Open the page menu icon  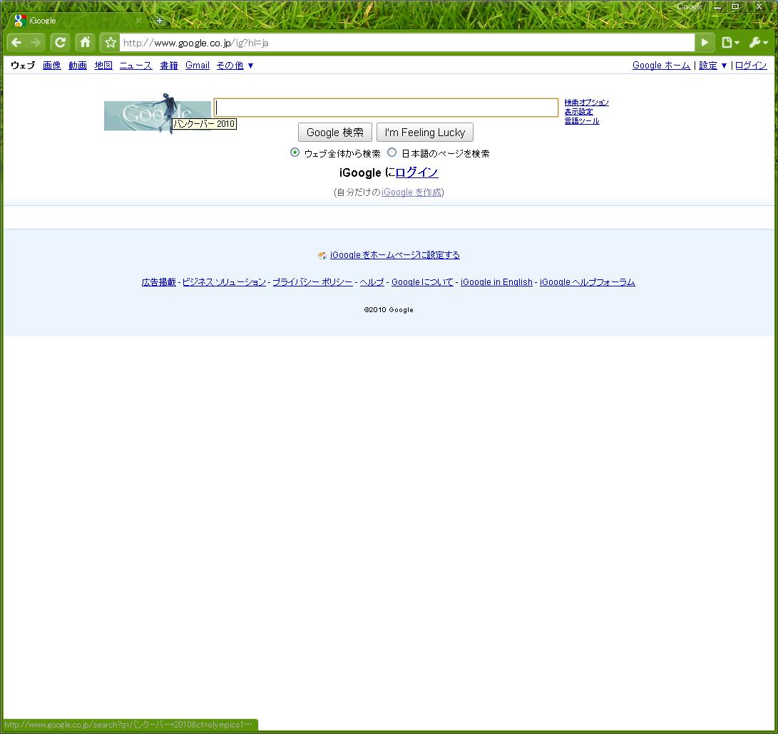[x=730, y=43]
